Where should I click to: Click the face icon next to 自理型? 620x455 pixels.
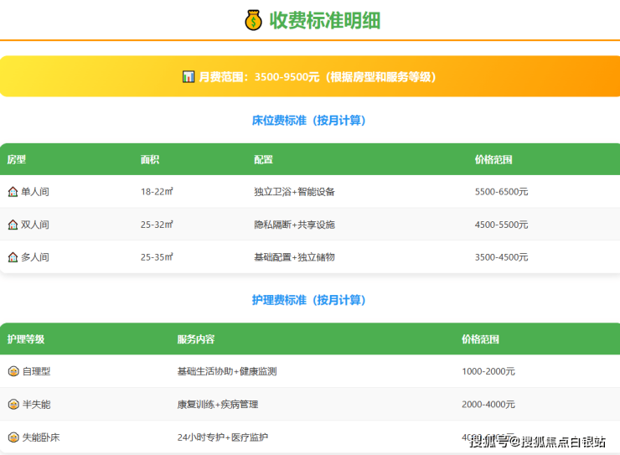tap(13, 371)
